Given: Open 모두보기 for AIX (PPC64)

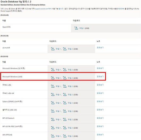Looking at the screenshot, I should 100,135.
